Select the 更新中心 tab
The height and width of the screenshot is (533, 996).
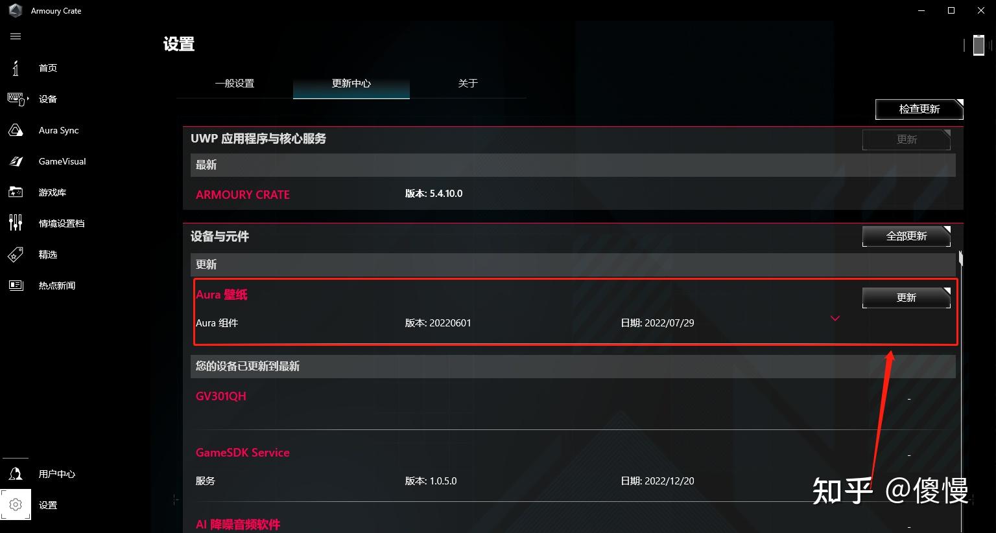tap(351, 84)
